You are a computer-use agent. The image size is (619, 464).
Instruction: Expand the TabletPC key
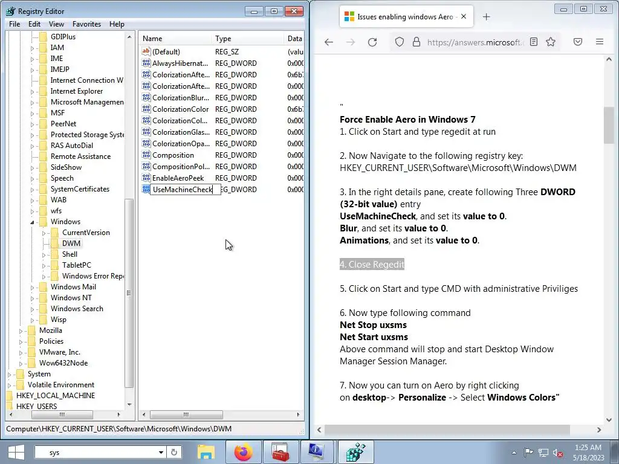(x=44, y=266)
